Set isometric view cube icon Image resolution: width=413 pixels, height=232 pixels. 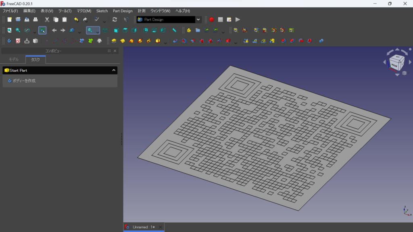click(x=105, y=30)
